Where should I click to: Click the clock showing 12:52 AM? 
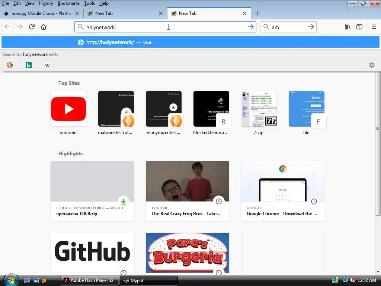click(x=366, y=280)
